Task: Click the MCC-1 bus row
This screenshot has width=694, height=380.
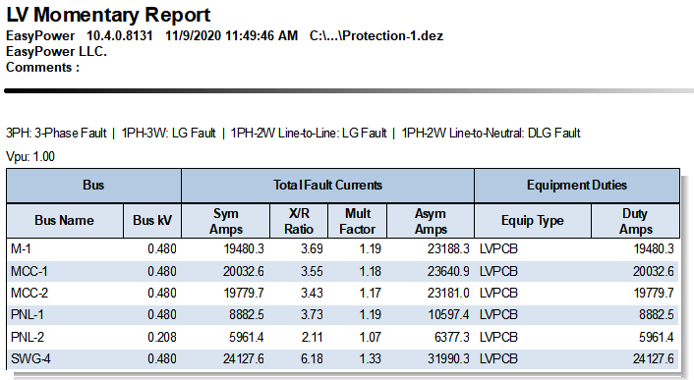Action: [x=343, y=271]
